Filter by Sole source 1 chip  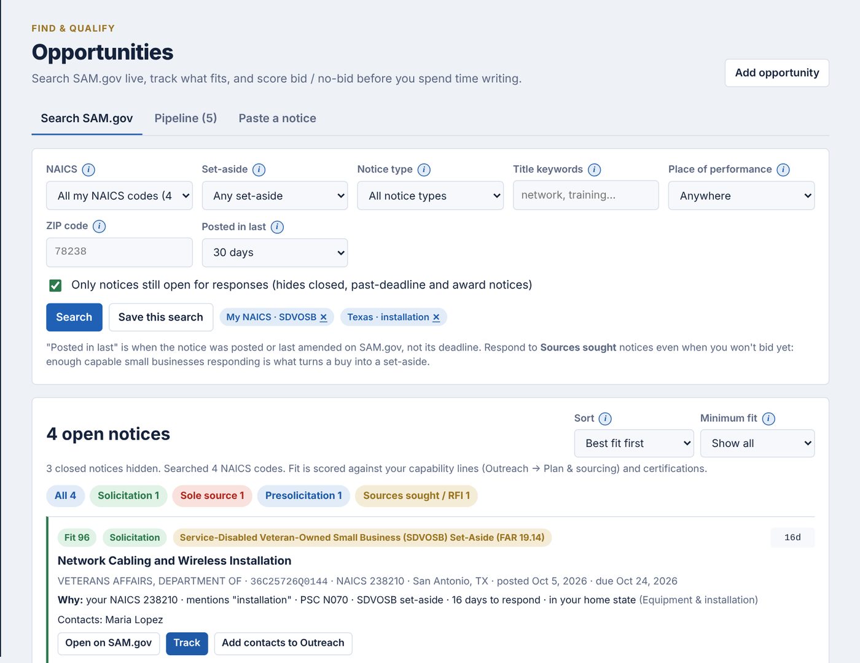pyautogui.click(x=212, y=495)
